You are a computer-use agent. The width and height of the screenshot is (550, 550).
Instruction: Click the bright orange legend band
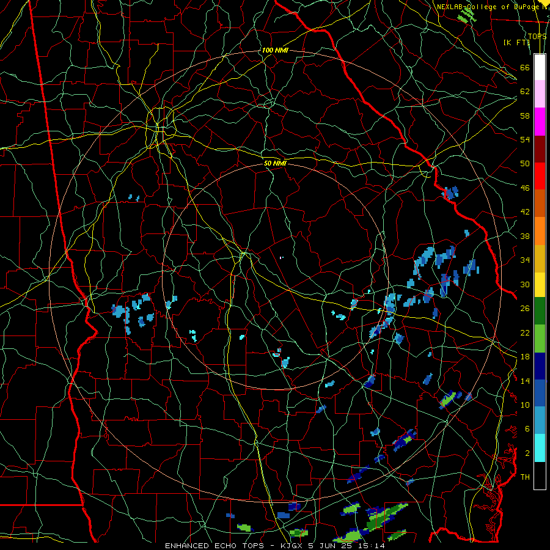coord(540,231)
